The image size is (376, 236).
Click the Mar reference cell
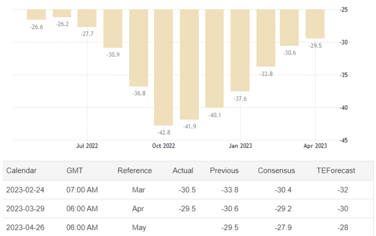(138, 190)
